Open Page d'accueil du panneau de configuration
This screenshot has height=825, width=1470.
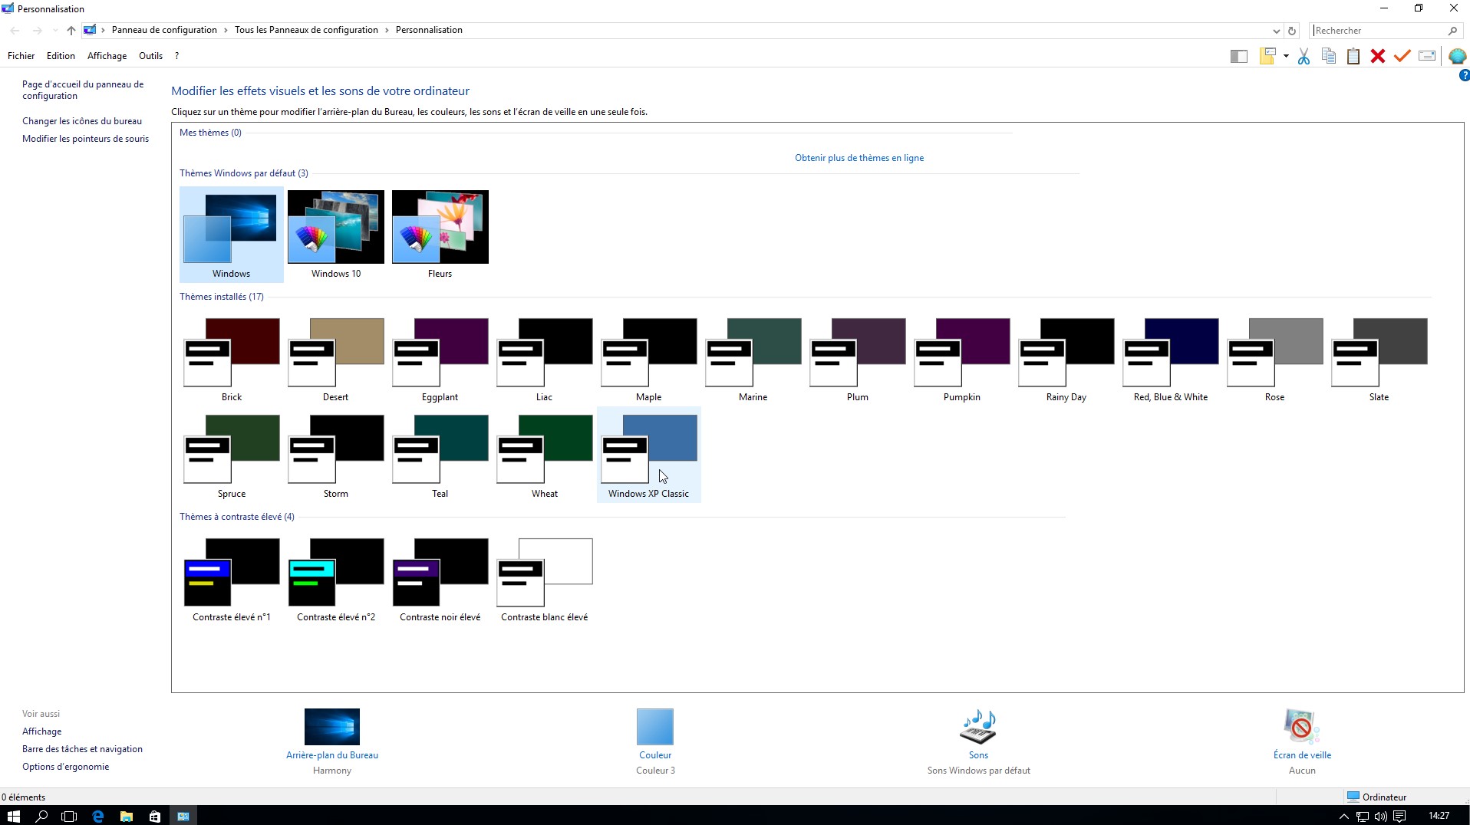[x=83, y=90]
